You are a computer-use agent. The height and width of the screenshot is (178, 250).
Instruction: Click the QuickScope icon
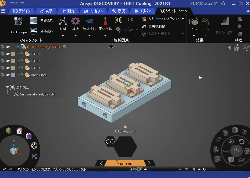point(18,21)
